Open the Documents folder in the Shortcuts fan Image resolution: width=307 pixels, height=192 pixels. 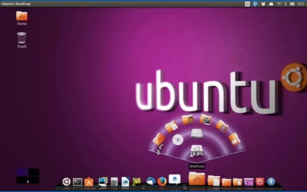(x=171, y=126)
